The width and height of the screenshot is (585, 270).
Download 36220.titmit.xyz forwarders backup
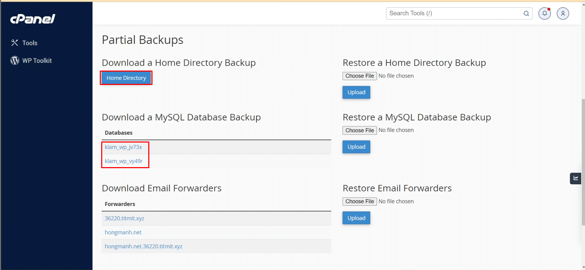[124, 218]
